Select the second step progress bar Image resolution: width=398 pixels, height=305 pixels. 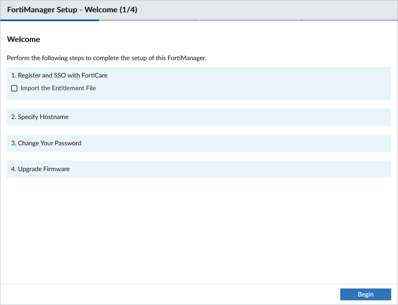(x=149, y=19)
